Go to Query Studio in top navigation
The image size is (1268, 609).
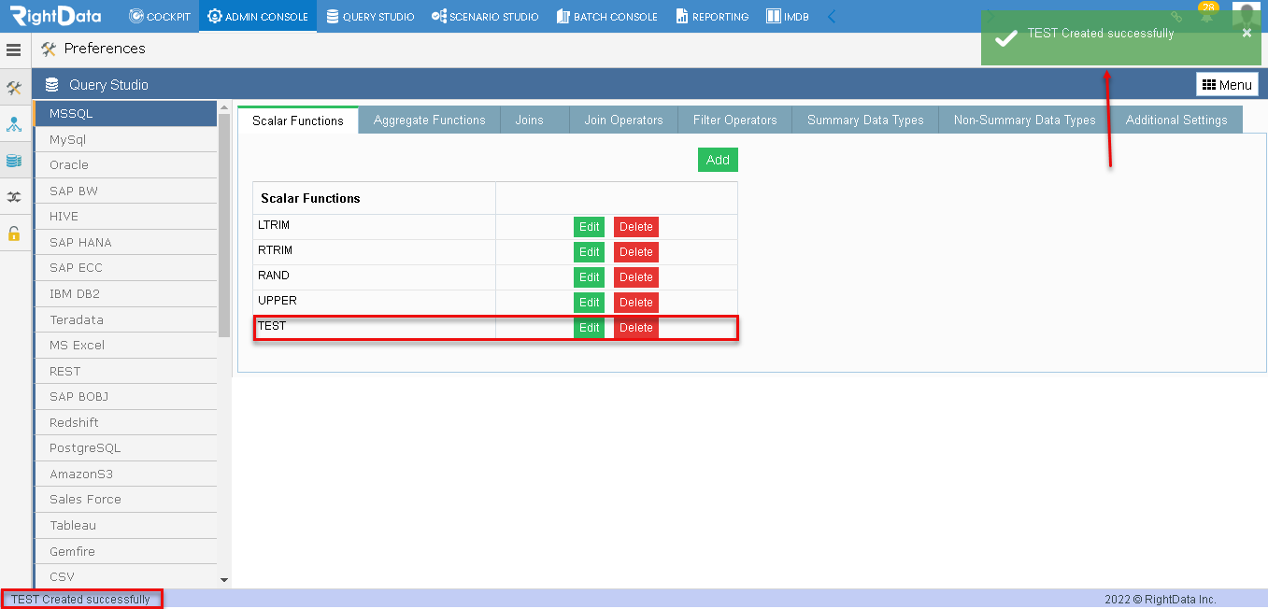[370, 16]
